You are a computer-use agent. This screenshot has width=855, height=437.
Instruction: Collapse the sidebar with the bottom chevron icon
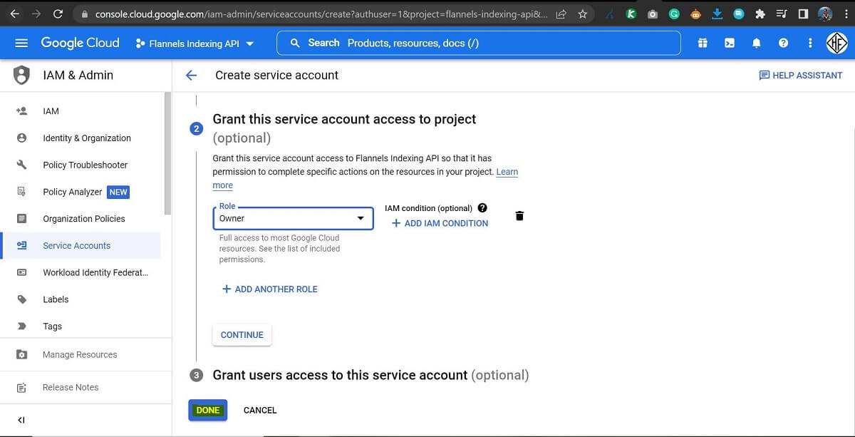21,420
